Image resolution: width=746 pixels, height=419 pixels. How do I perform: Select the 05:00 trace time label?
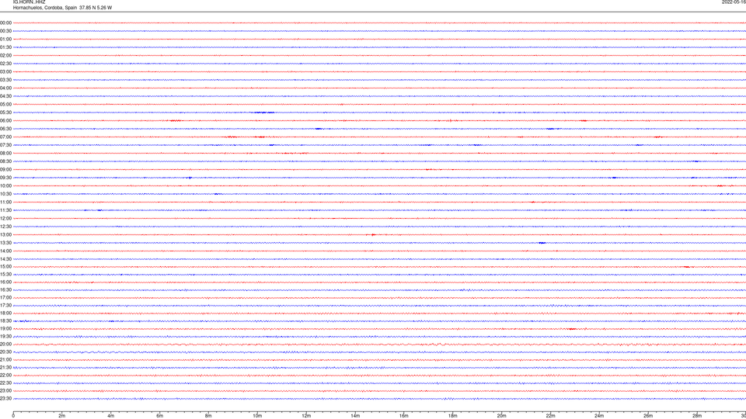pos(5,104)
